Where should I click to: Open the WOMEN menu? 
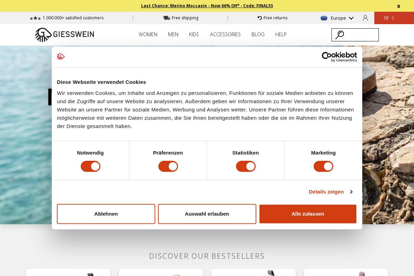(x=148, y=34)
